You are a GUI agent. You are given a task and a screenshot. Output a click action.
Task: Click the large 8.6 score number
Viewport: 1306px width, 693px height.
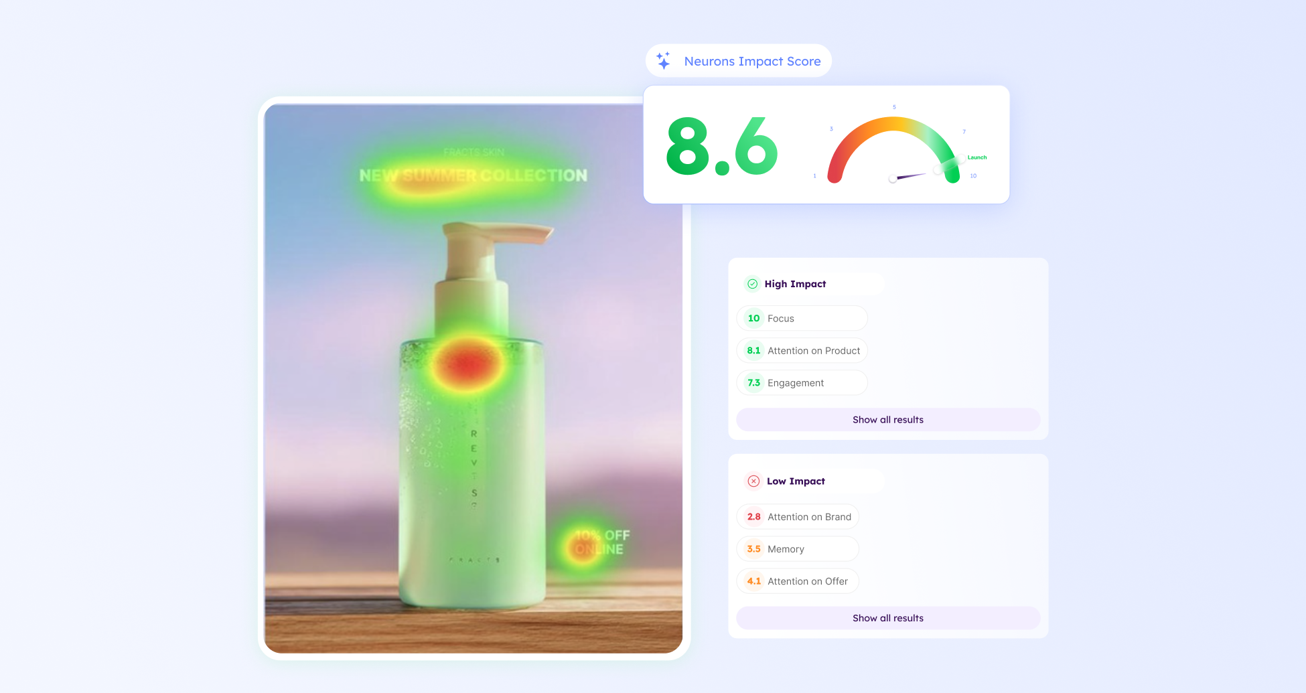coord(722,146)
